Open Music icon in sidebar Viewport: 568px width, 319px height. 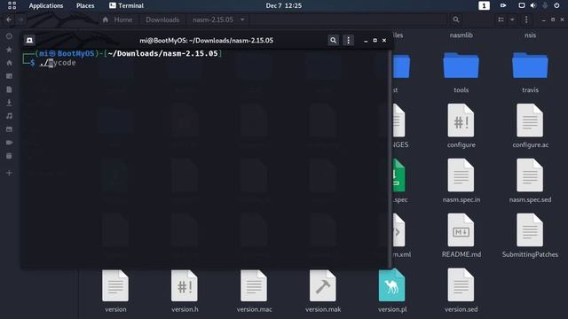[x=9, y=116]
